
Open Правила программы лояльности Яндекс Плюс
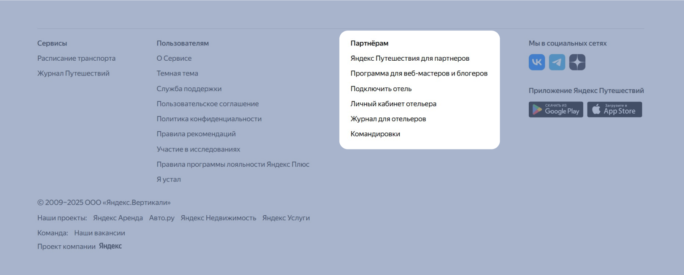point(233,164)
